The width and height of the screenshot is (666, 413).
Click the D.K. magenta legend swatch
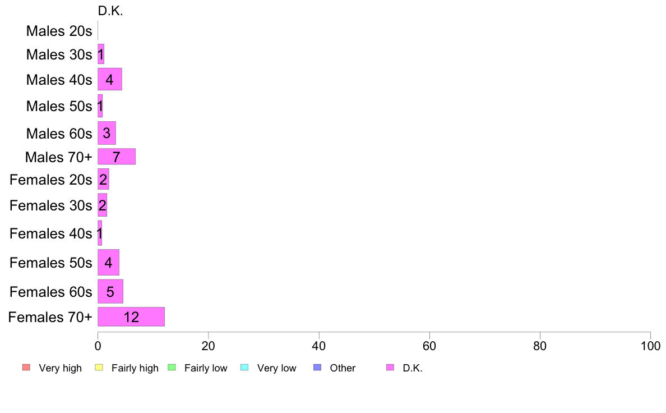tap(390, 368)
